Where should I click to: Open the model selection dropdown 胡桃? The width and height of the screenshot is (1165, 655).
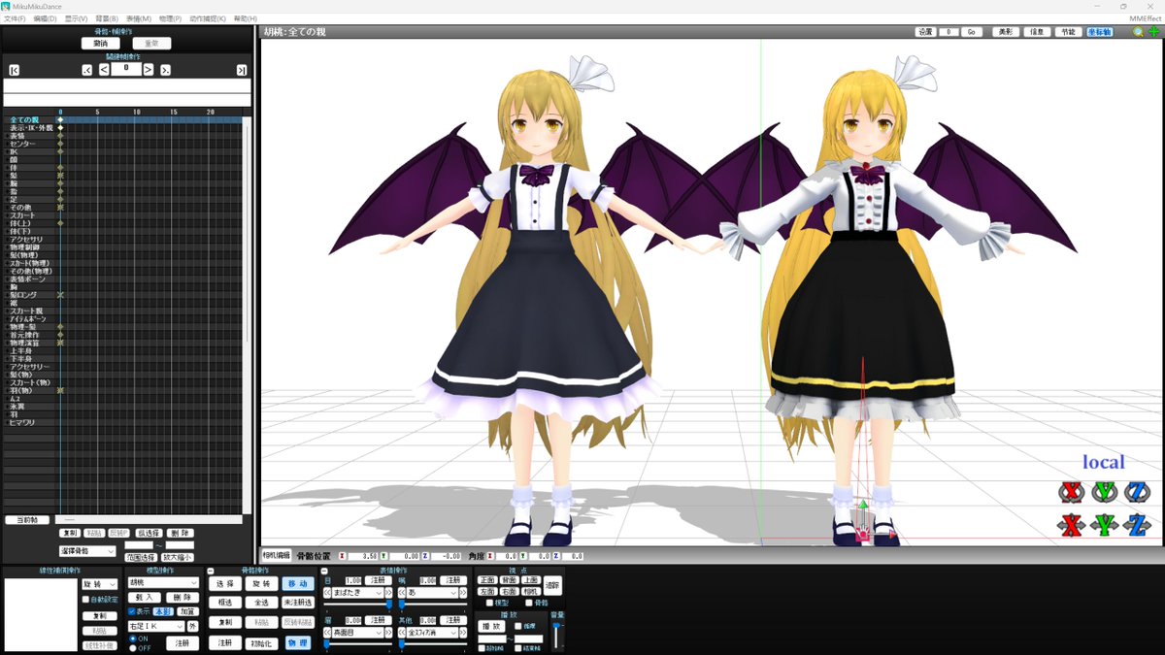click(163, 582)
